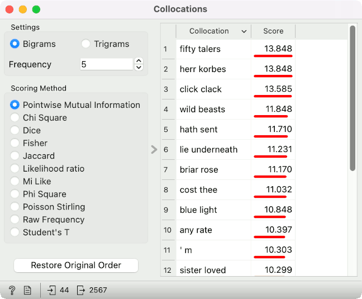Select the Trigrams radio button

pos(85,44)
